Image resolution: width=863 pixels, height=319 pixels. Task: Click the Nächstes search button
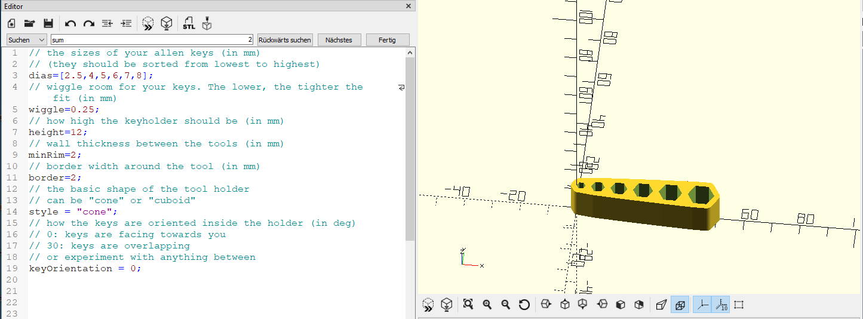[339, 40]
